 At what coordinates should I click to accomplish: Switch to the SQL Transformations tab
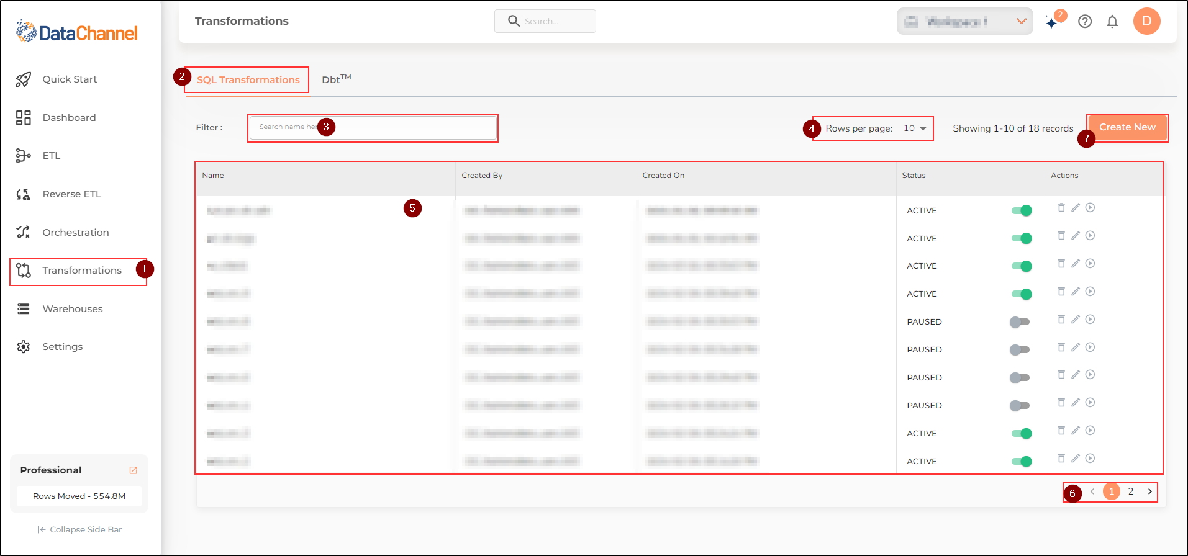pyautogui.click(x=248, y=80)
